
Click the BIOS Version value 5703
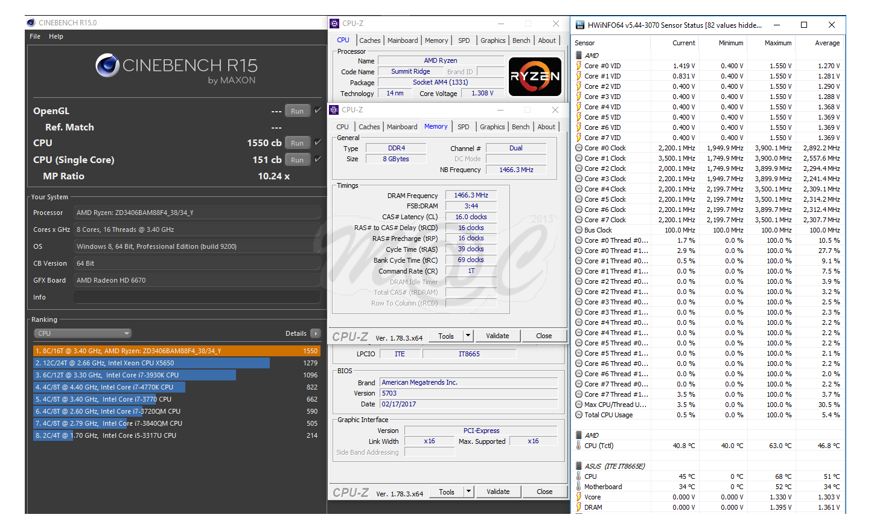(468, 393)
